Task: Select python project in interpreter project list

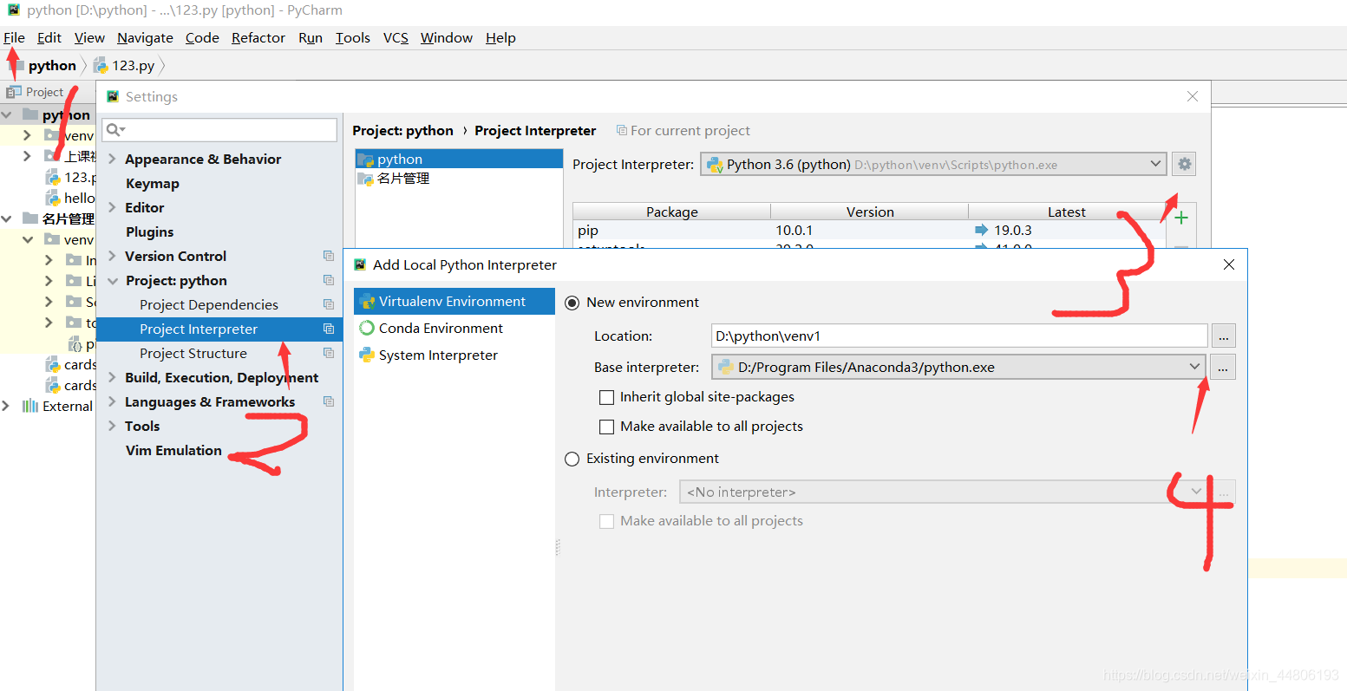Action: pyautogui.click(x=459, y=159)
